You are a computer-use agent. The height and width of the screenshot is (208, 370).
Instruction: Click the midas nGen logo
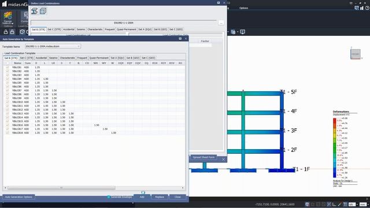click(14, 4)
